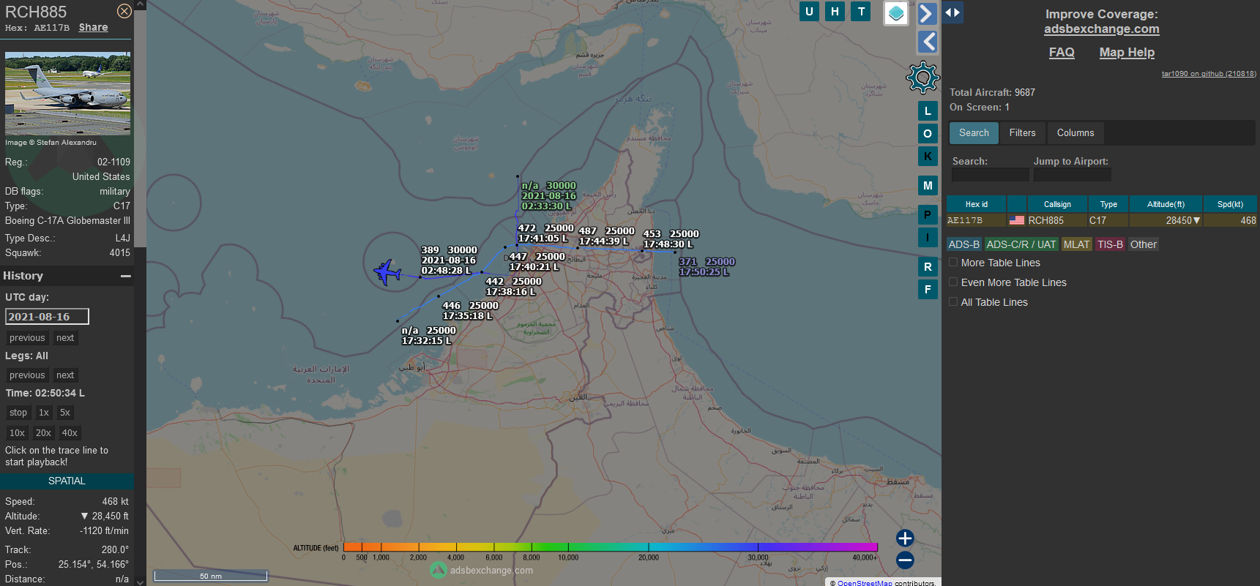Enable Even More Table Lines checkbox
This screenshot has height=586, width=1260.
point(953,282)
